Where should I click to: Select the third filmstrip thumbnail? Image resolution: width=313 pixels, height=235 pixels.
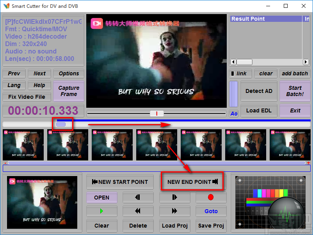pos(112,145)
